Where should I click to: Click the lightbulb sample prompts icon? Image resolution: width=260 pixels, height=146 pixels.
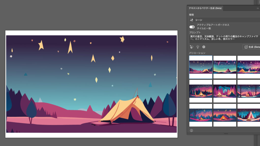[198, 47]
